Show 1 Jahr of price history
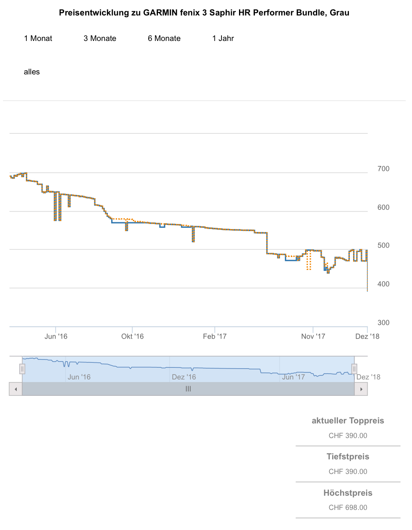 coord(223,38)
